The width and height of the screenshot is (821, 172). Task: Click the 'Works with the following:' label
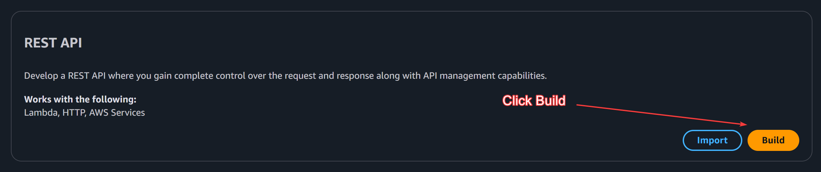point(80,99)
